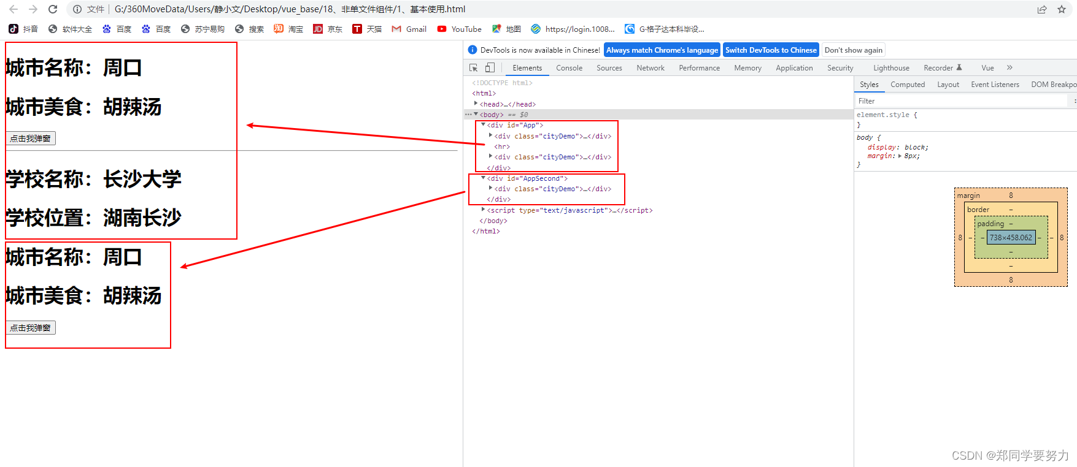Viewport: 1077px width, 467px height.
Task: Expand first cityDemo div inside App
Action: coord(490,135)
